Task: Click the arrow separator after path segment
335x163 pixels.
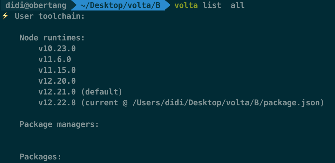Action: coord(168,5)
